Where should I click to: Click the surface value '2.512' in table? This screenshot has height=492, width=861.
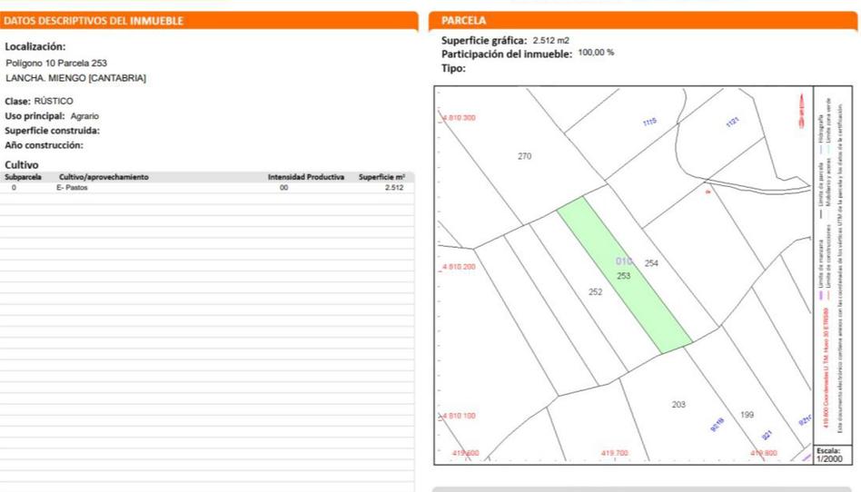tap(394, 187)
